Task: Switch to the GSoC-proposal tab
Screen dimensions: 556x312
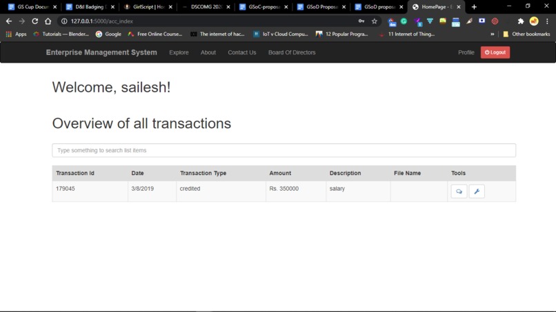Action: pos(263,7)
